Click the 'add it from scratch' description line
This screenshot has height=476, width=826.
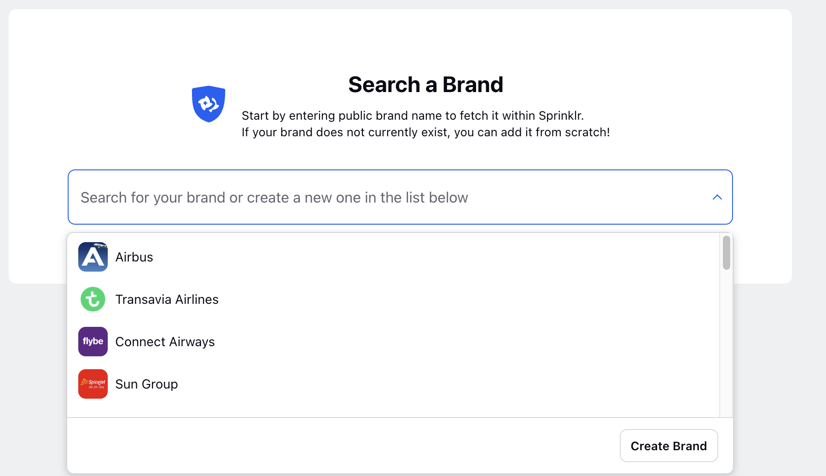pos(425,132)
